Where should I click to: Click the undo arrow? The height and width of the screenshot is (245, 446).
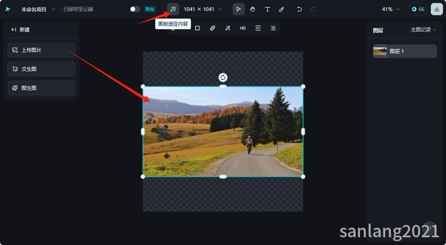300,9
